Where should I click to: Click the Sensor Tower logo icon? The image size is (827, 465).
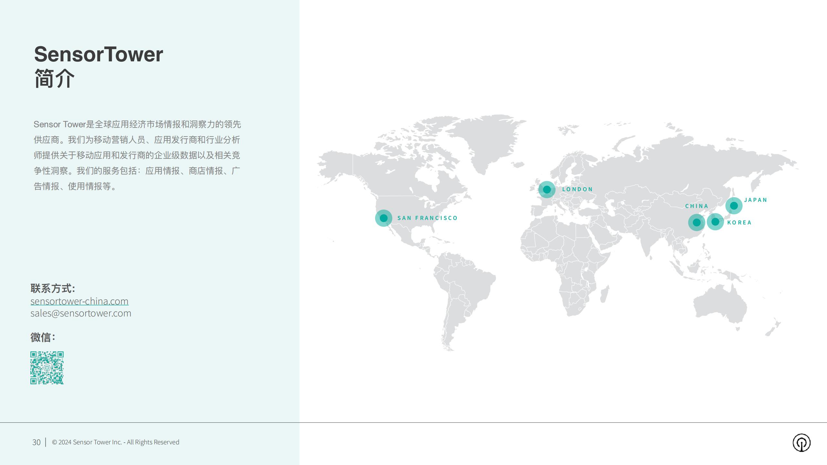click(801, 442)
